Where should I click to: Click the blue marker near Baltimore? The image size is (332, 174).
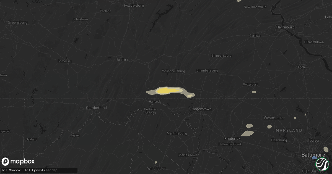point(314,158)
